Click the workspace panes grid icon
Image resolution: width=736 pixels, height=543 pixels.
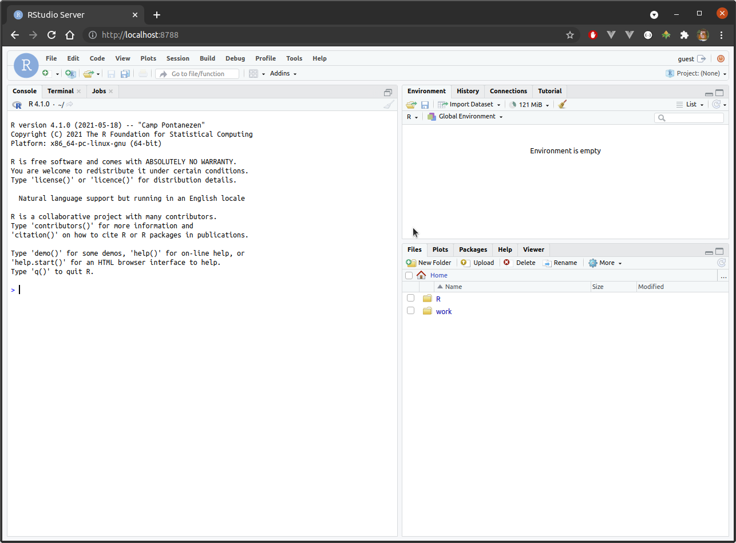[x=254, y=73]
